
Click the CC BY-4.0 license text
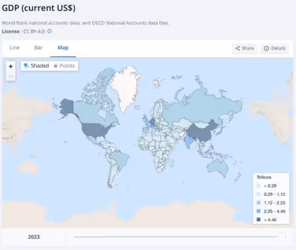pyautogui.click(x=34, y=32)
